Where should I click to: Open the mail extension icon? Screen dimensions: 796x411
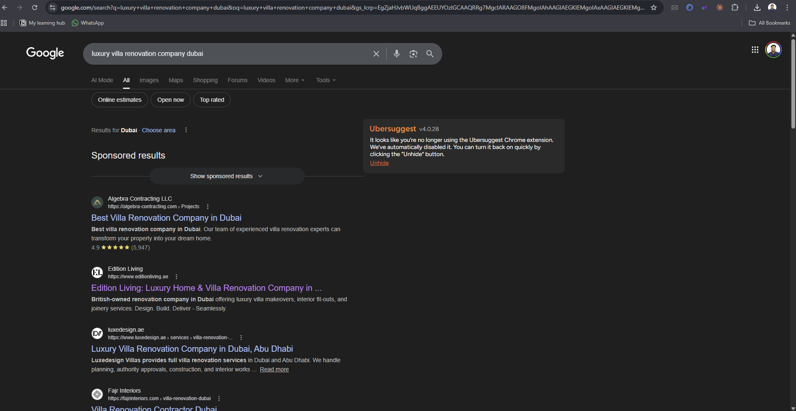675,8
